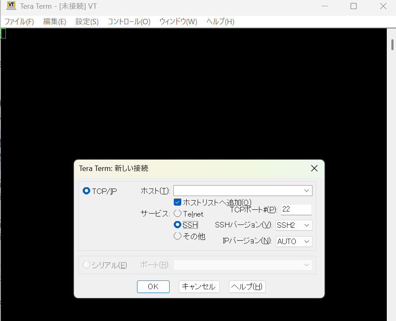
Task: Focus the TCPポート# field showing 22
Action: (x=296, y=209)
